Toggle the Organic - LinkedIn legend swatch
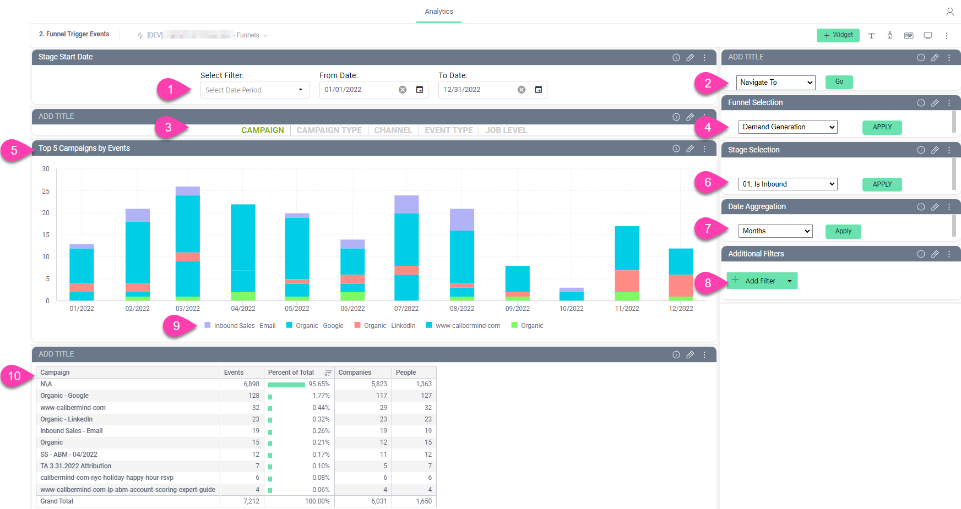The image size is (961, 509). pyautogui.click(x=357, y=325)
